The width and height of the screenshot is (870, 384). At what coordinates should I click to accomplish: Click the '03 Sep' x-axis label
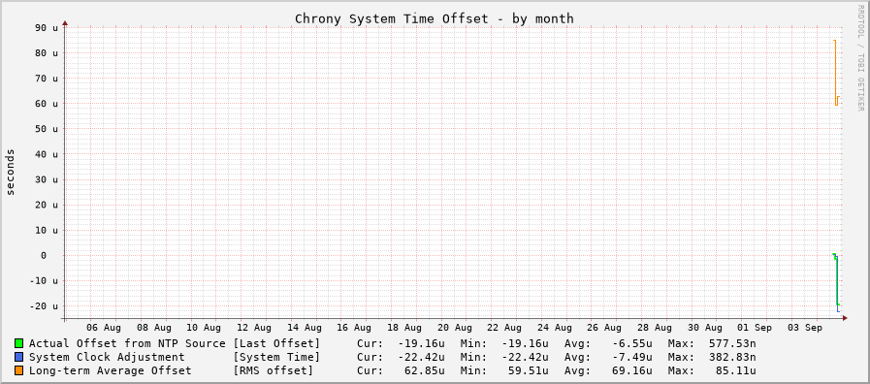pyautogui.click(x=805, y=328)
